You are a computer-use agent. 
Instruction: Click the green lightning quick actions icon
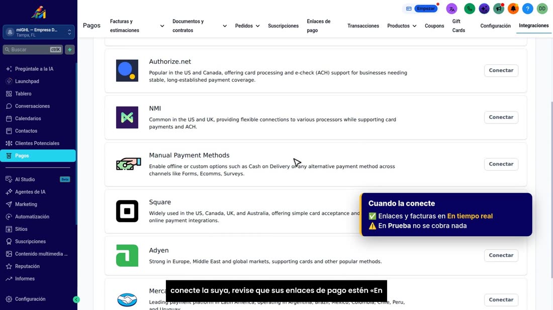click(70, 50)
